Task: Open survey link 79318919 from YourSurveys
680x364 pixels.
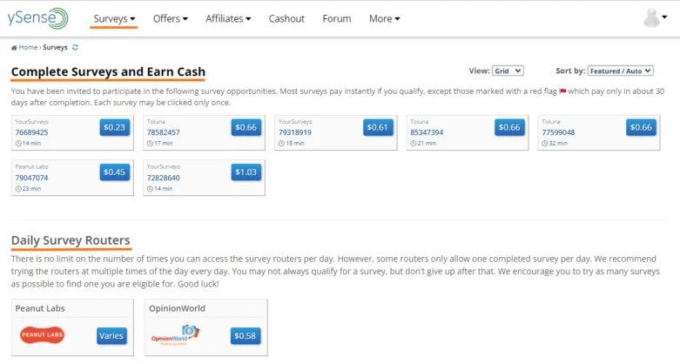Action: pos(295,132)
